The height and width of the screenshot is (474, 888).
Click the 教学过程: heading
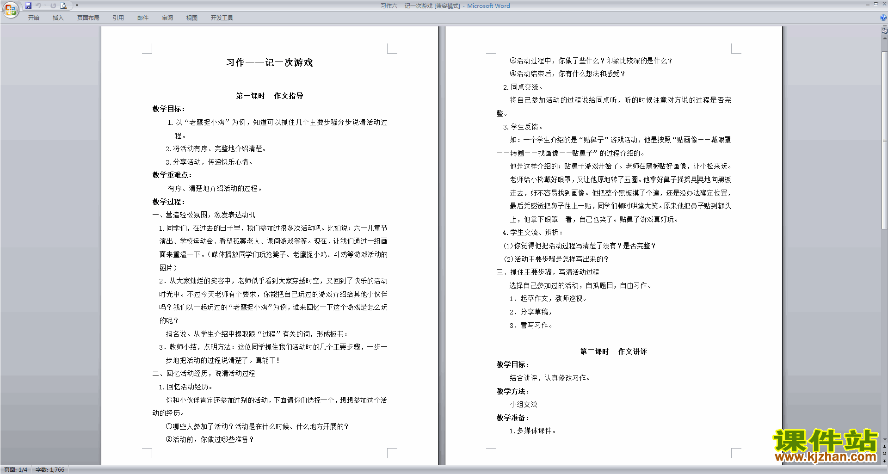(169, 202)
